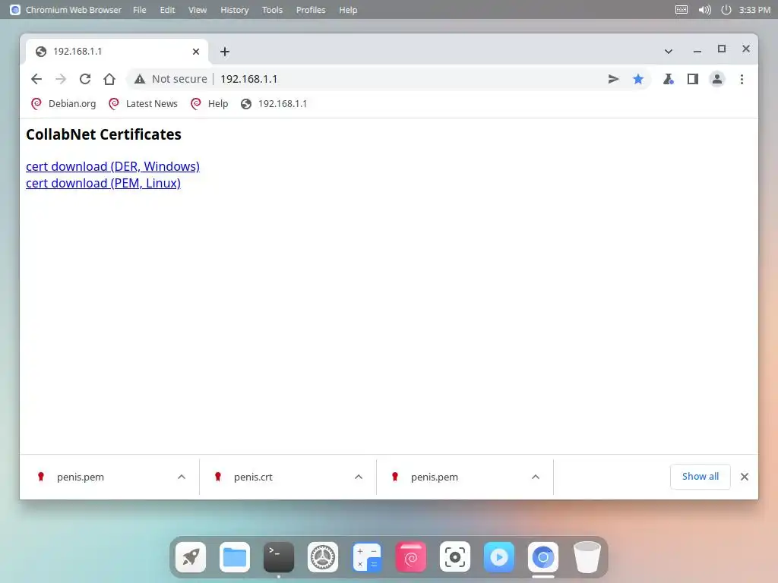Image resolution: width=778 pixels, height=583 pixels.
Task: Click the 3:33 PM clock
Action: click(754, 10)
